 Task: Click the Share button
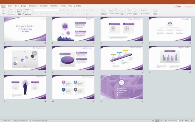pos(179,6)
